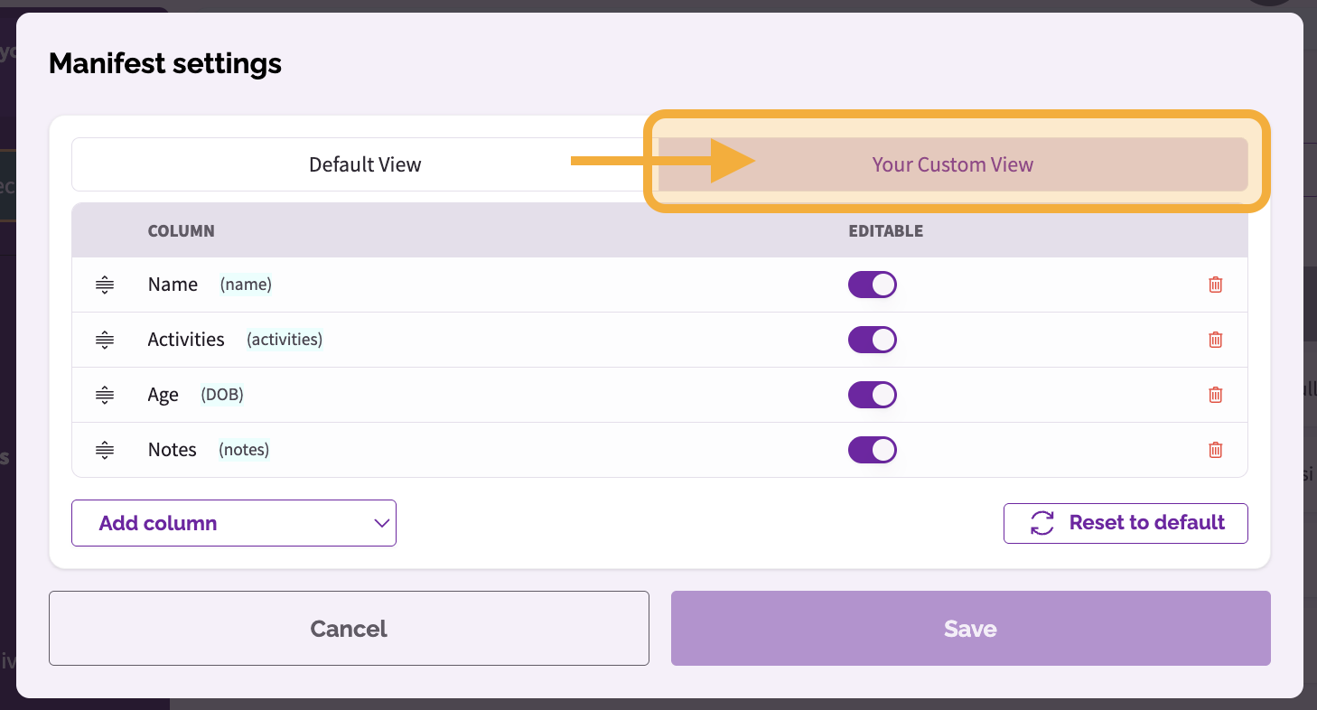Image resolution: width=1317 pixels, height=710 pixels.
Task: Remove the Activities column via trash icon
Action: pos(1216,340)
